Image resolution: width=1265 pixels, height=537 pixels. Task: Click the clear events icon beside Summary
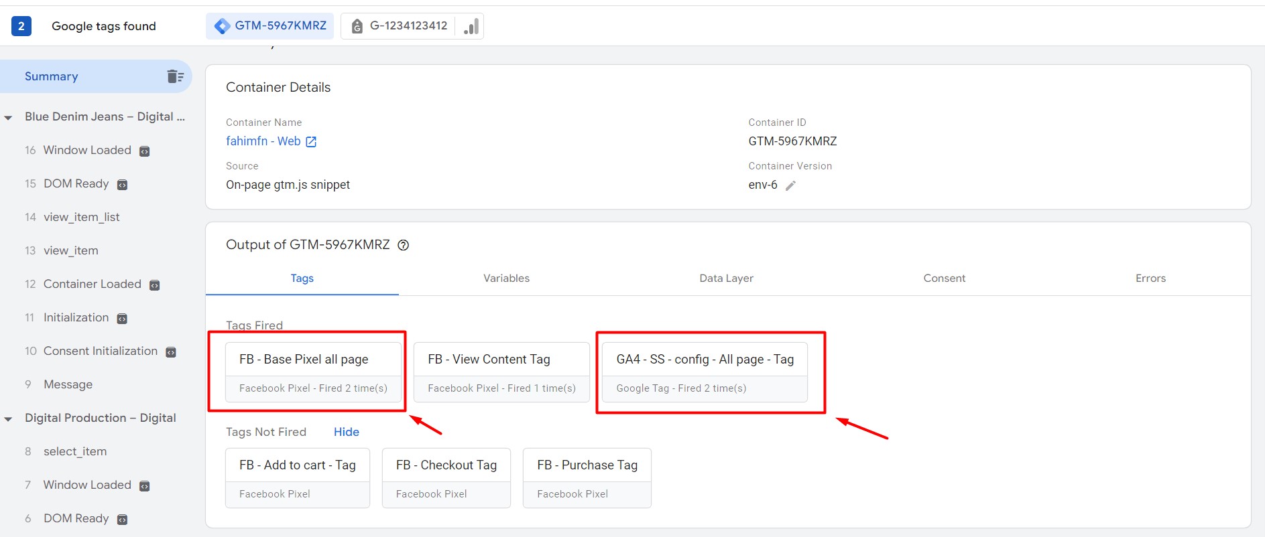click(176, 76)
